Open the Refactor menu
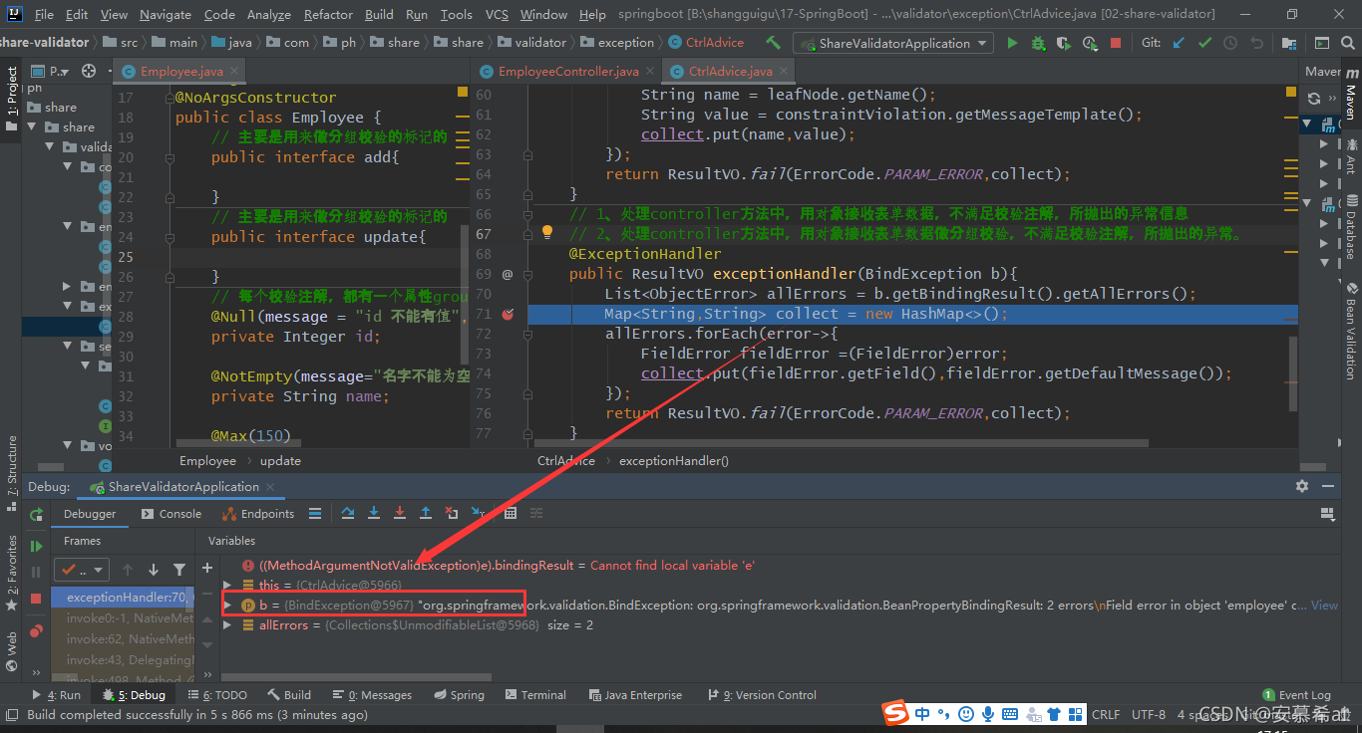 pos(328,14)
